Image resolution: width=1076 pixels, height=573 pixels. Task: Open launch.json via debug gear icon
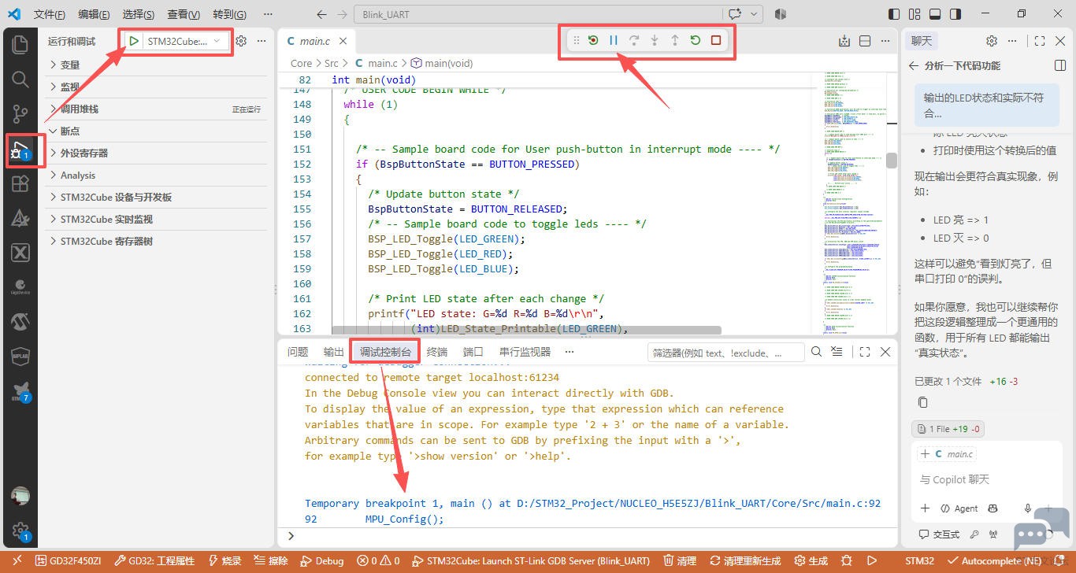pyautogui.click(x=242, y=41)
